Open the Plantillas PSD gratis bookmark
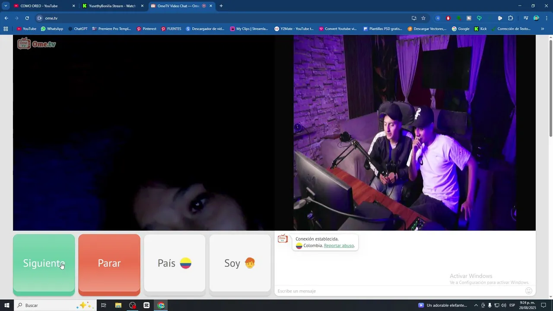Screen dimensions: 553x311 pyautogui.click(x=383, y=29)
